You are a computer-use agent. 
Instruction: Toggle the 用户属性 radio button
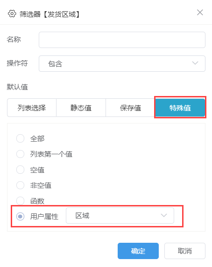pyautogui.click(x=20, y=216)
